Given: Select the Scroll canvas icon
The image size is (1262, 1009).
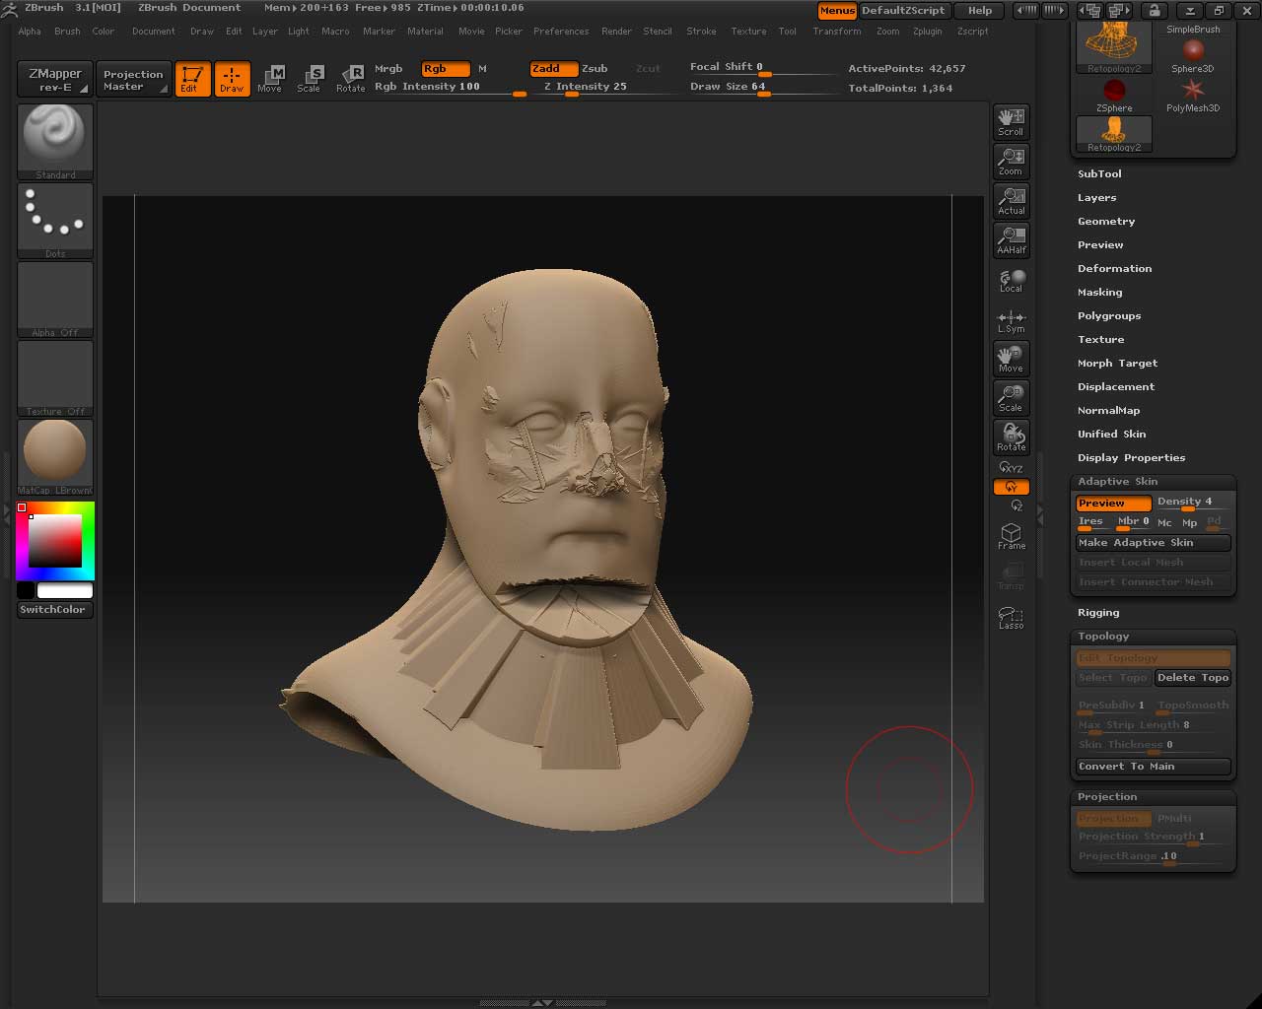Looking at the screenshot, I should (1011, 121).
